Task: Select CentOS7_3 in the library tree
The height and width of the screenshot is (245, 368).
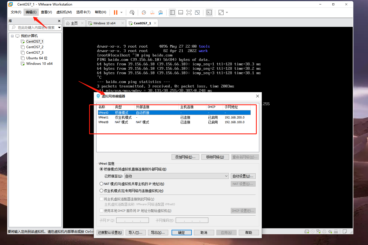Action: (35, 53)
